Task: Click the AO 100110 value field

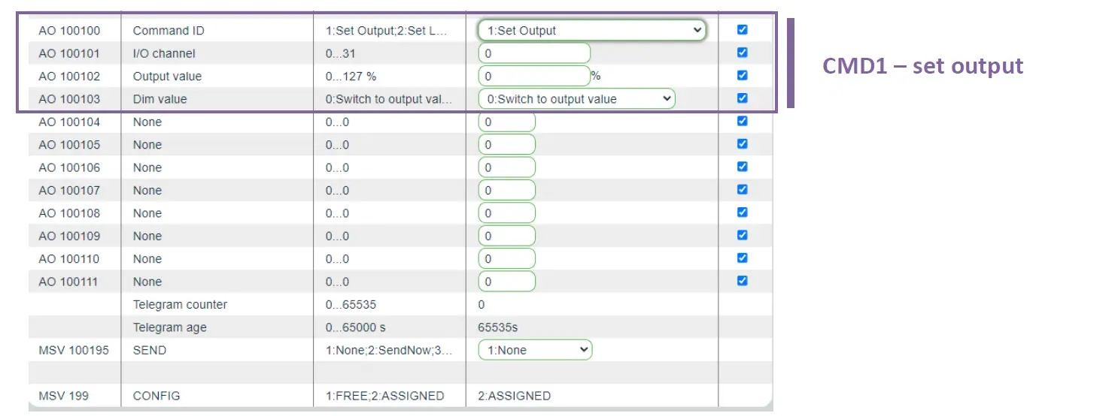Action: tap(507, 259)
